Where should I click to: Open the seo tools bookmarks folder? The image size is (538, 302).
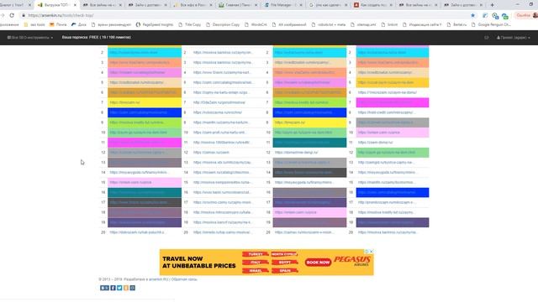point(34,24)
